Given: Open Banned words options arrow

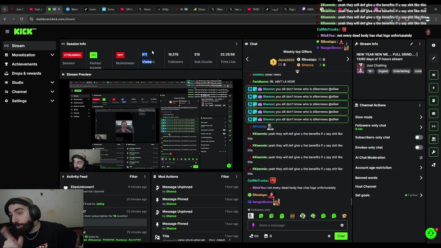Looking at the screenshot, I should coord(421,178).
